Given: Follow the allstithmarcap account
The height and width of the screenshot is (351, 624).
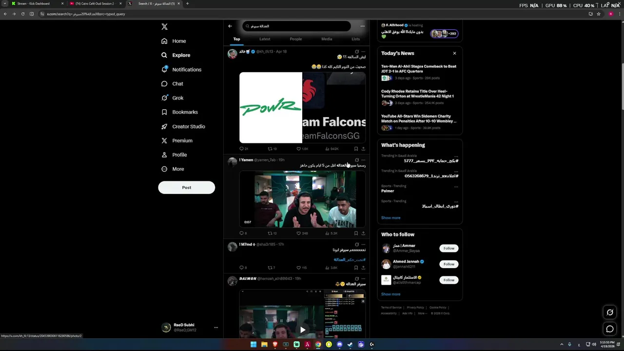Looking at the screenshot, I should (x=449, y=280).
